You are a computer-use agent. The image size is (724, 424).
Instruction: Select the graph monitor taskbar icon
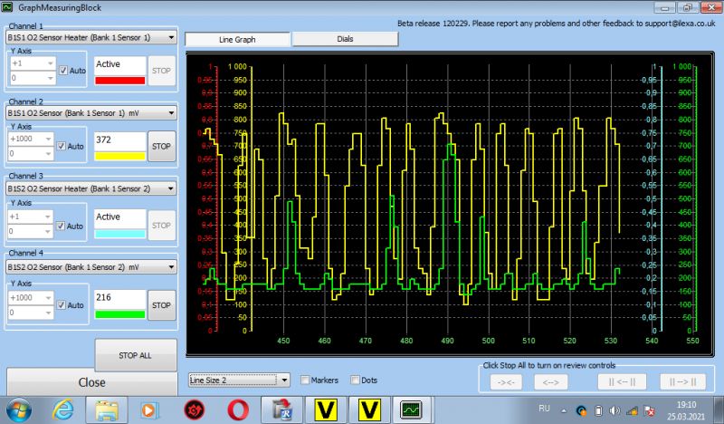click(x=411, y=410)
